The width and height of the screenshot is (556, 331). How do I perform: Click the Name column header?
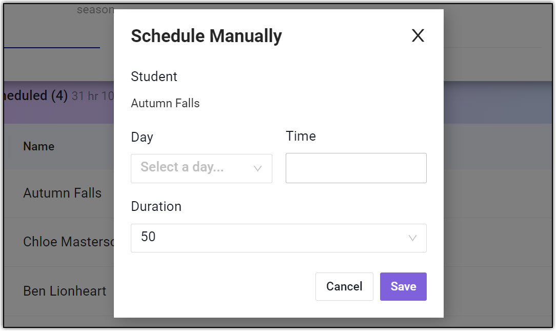(x=38, y=146)
